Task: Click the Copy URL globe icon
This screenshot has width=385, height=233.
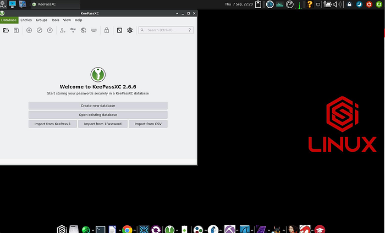Action: pos(84,30)
